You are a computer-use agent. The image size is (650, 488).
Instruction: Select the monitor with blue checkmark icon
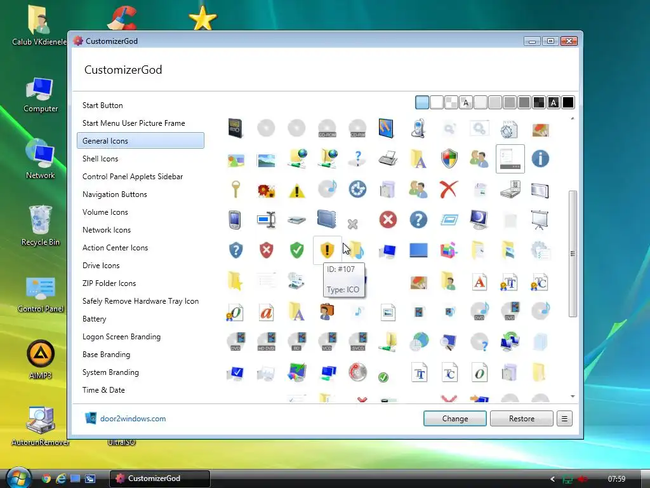coord(235,372)
